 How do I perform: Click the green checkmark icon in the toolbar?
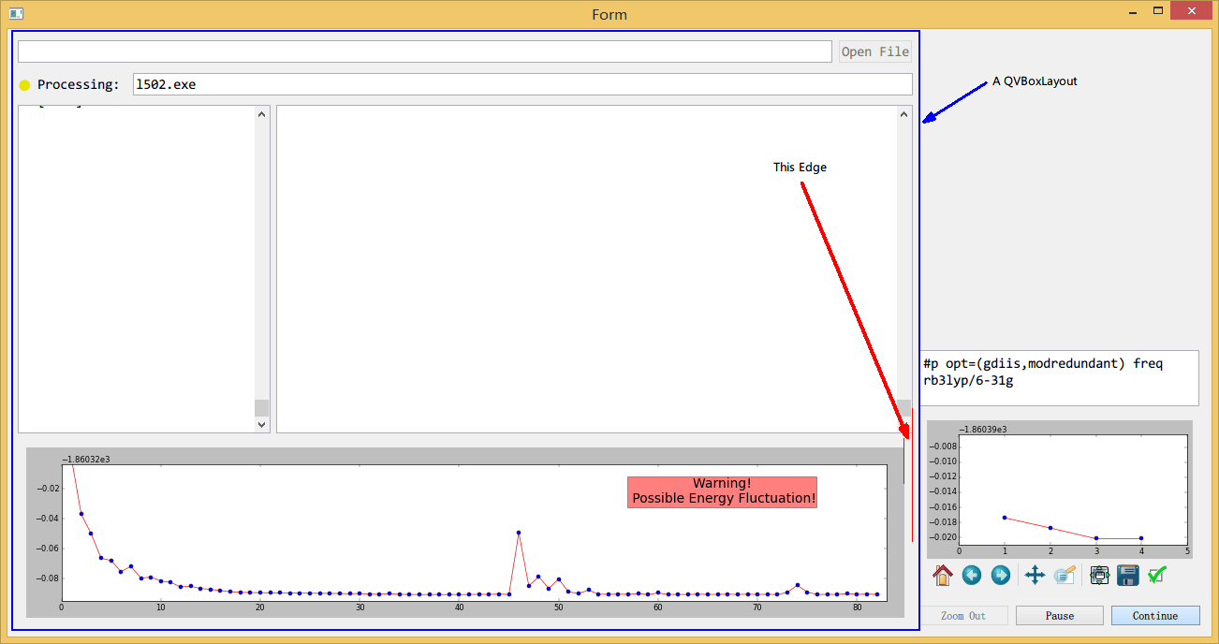[1157, 575]
